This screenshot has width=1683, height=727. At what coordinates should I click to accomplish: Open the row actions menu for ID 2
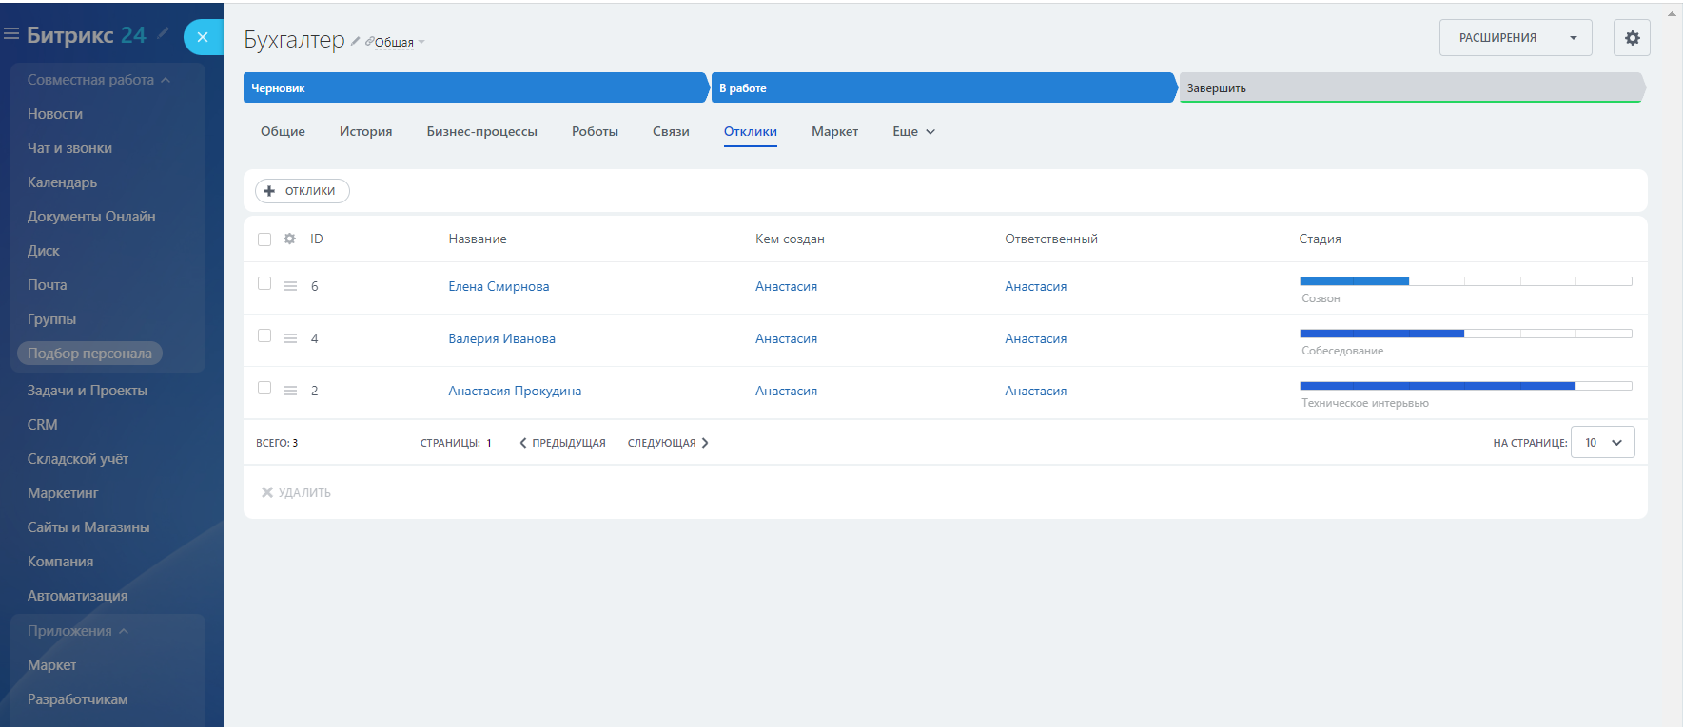[x=290, y=391]
